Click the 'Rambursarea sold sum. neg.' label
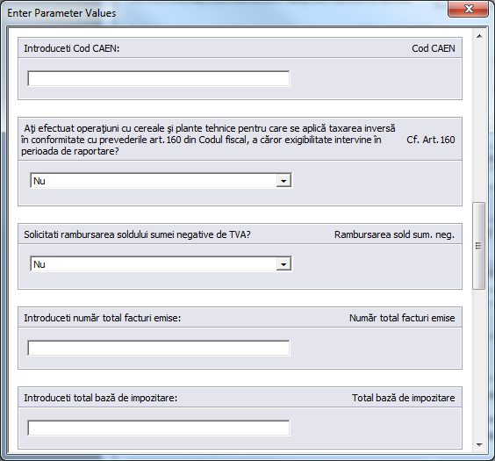 pyautogui.click(x=394, y=234)
